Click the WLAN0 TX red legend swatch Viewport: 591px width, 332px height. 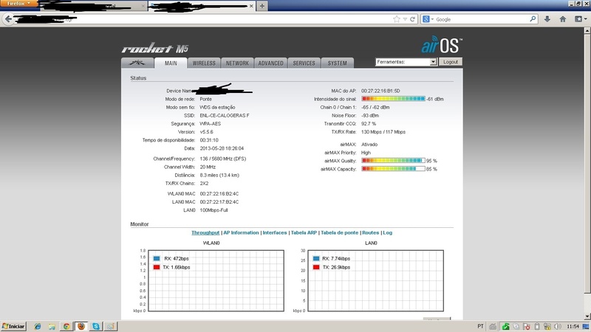pos(157,267)
